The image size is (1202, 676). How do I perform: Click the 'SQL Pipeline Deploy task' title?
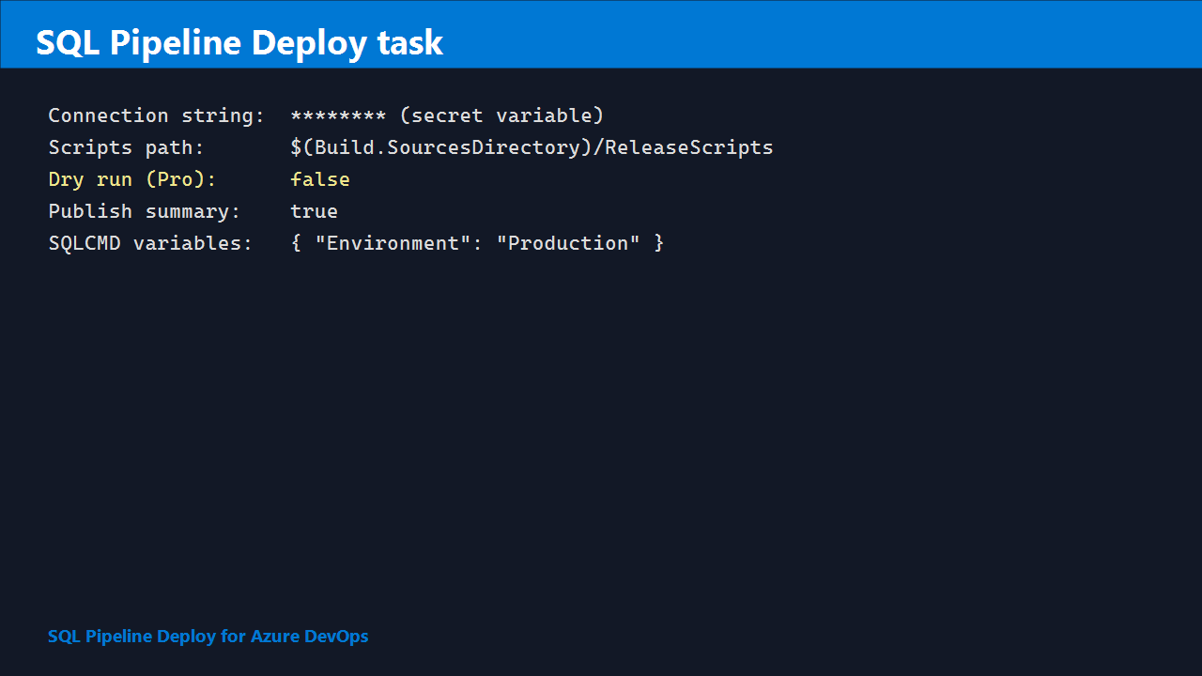[239, 43]
